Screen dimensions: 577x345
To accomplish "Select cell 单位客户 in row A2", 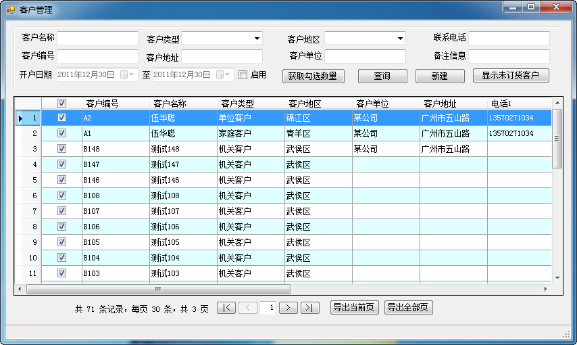I will pos(251,118).
